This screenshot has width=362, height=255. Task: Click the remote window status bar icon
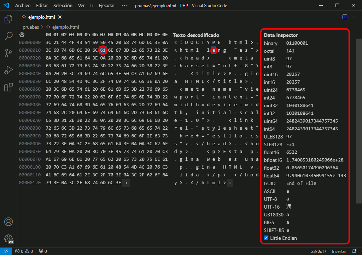[x=6, y=251]
